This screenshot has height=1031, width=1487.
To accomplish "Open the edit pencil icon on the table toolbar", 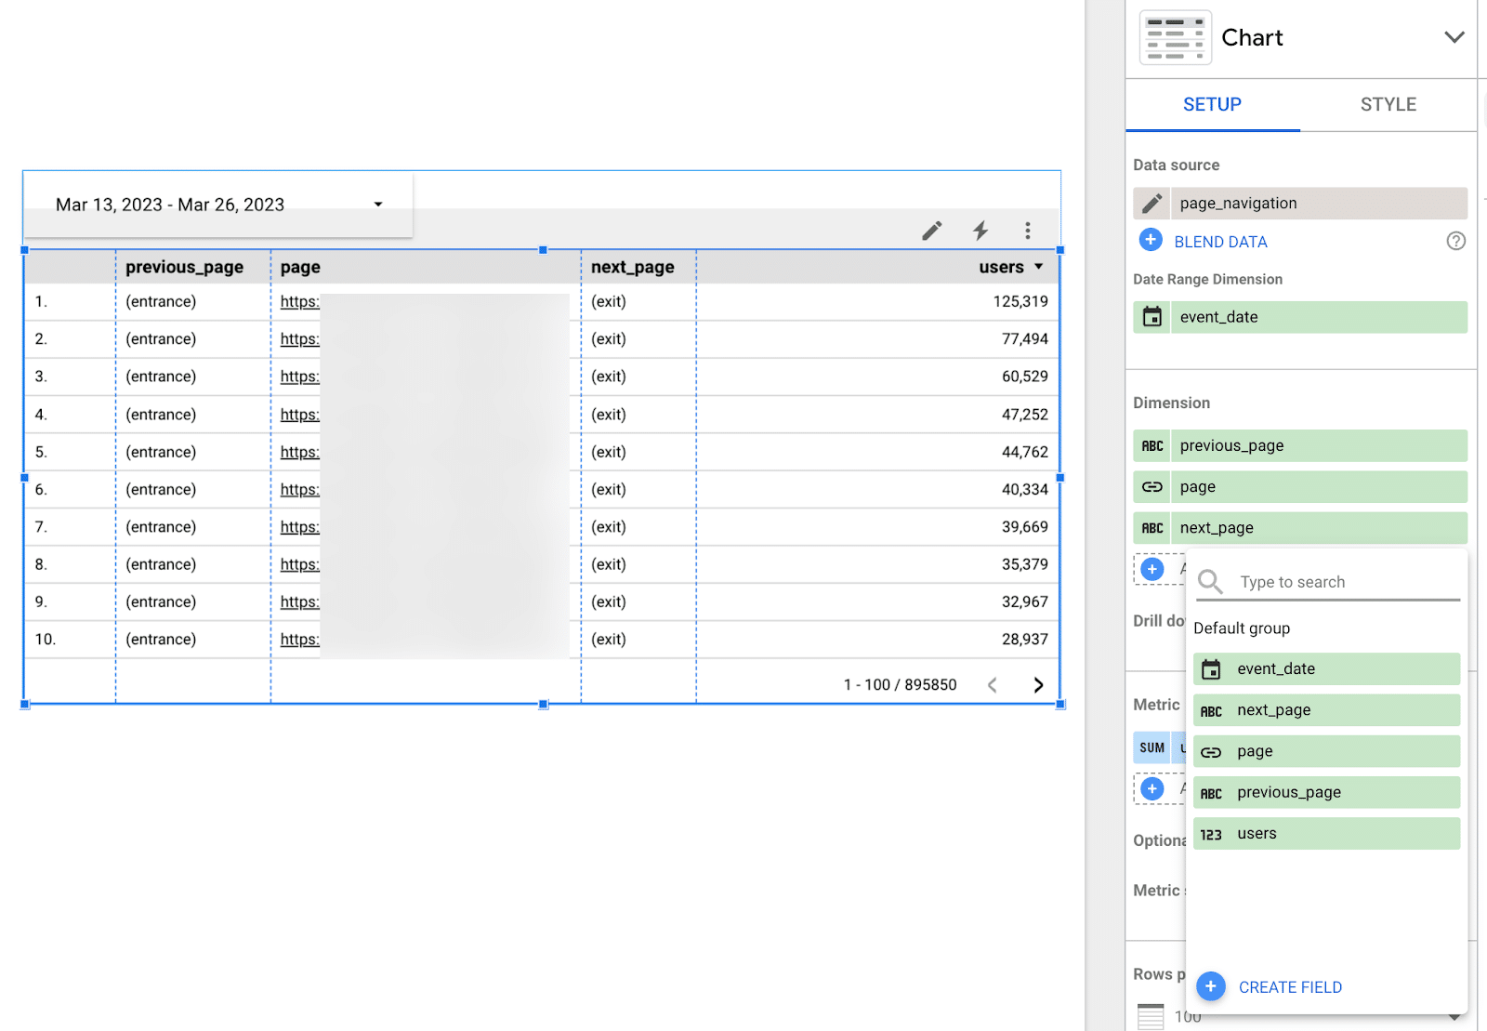I will (x=932, y=231).
